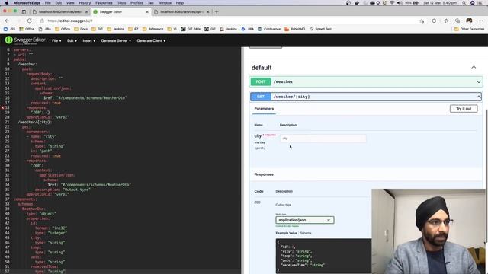Screen dimensions: 488x274
Task: Click the /weather/{city} path text
Action: (291, 97)
